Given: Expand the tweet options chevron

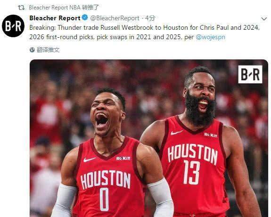Looking at the screenshot, I should tap(264, 19).
